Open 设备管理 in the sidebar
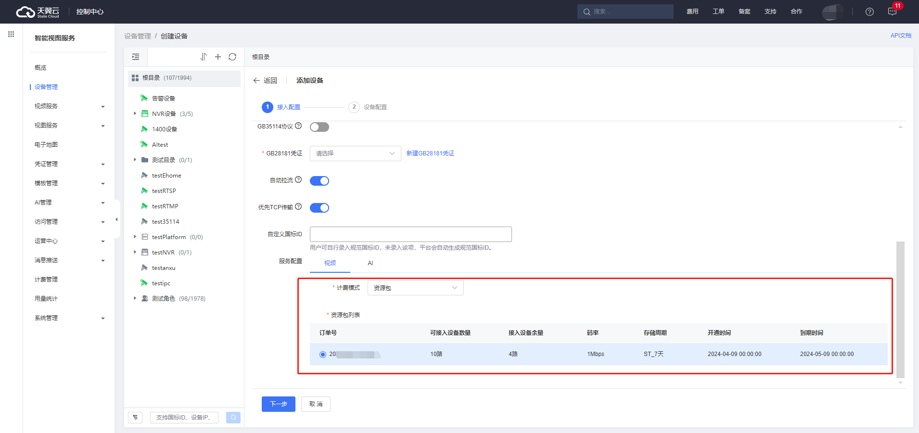The height and width of the screenshot is (433, 919). pyautogui.click(x=46, y=87)
